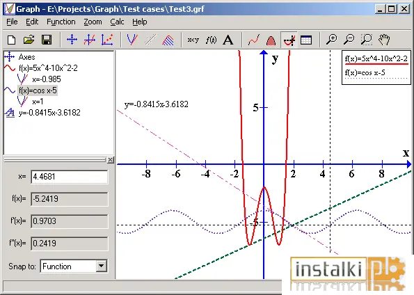Insert shading toolbar icon
414x295 pixels.
(x=168, y=40)
